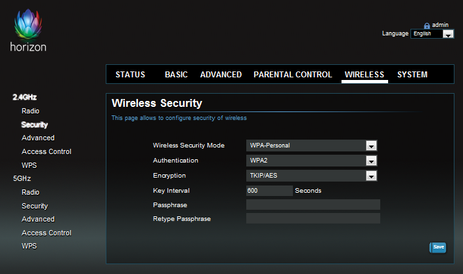Open the SYSTEM tab

pos(412,75)
